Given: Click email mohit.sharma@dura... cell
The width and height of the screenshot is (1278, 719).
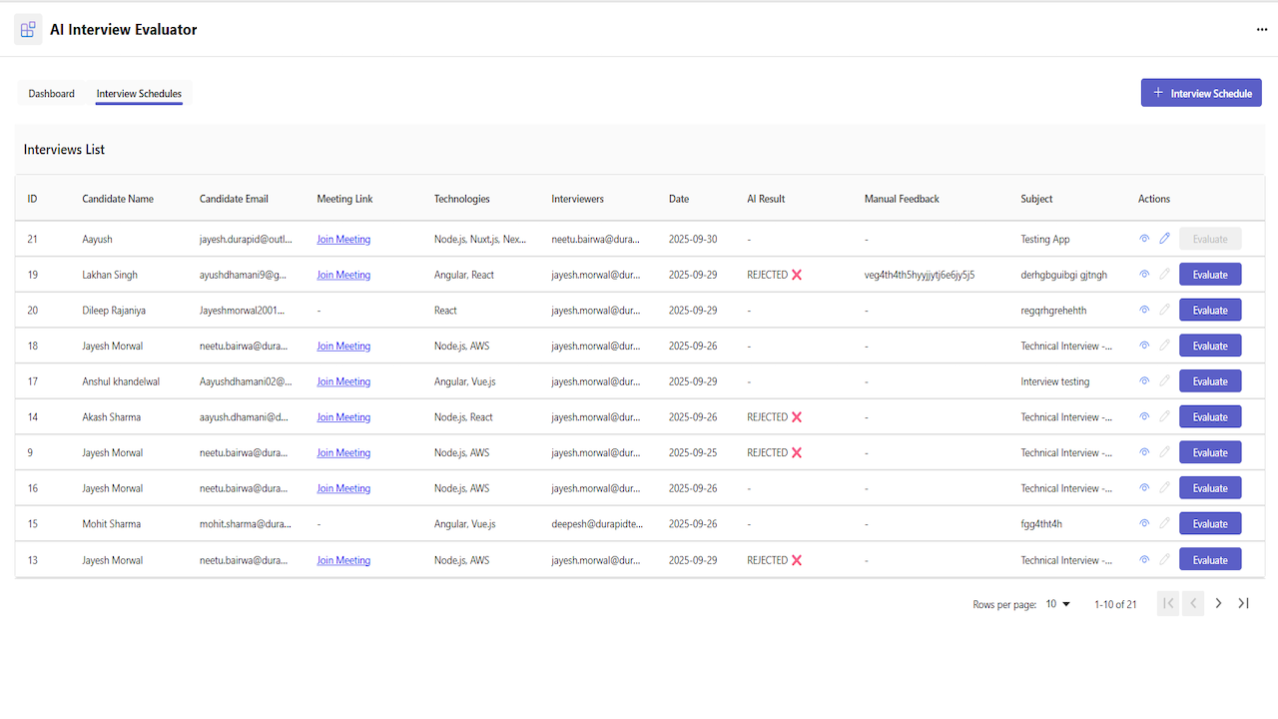Looking at the screenshot, I should [246, 524].
